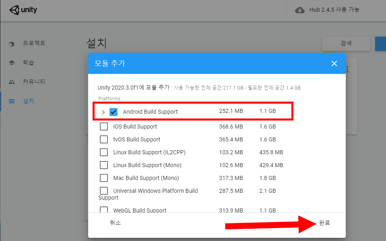Click the 2.1 GB install size value
Image resolution: width=386 pixels, height=241 pixels.
[267, 191]
